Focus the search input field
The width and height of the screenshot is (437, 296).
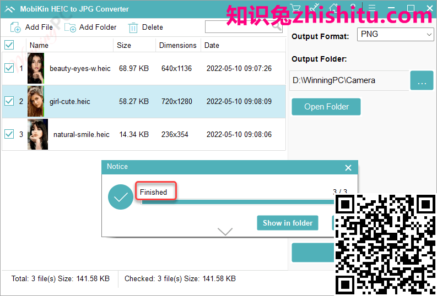click(x=244, y=27)
